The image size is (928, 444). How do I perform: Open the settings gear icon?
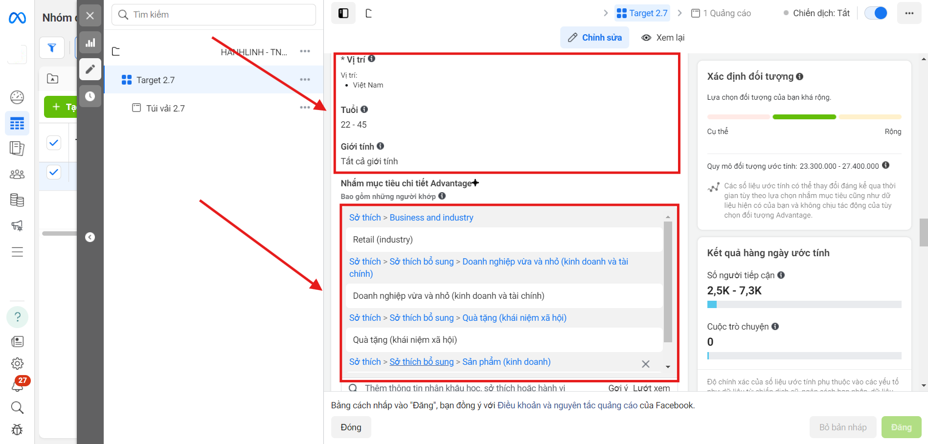17,363
